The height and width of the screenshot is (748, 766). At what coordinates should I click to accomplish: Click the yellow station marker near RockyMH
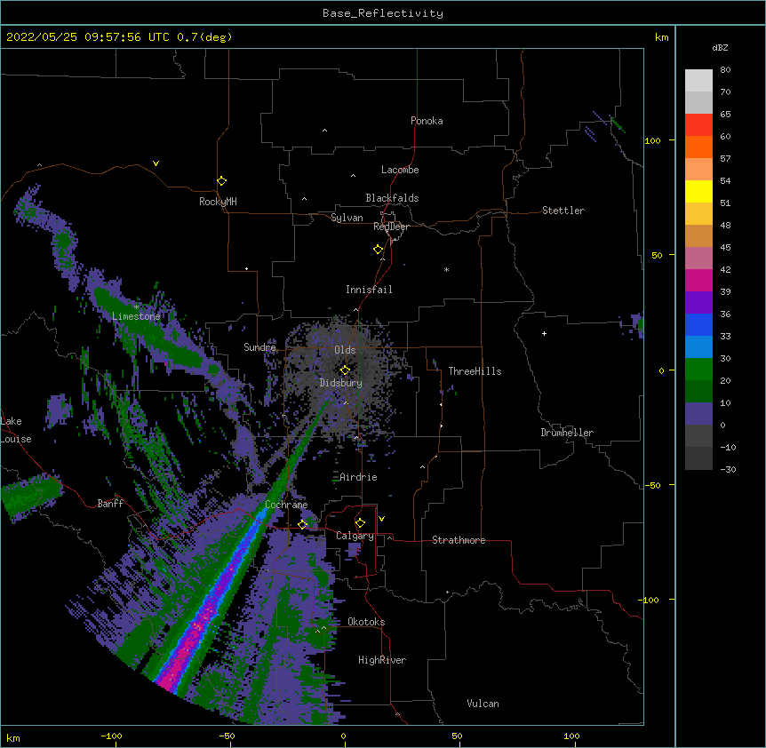pos(221,181)
